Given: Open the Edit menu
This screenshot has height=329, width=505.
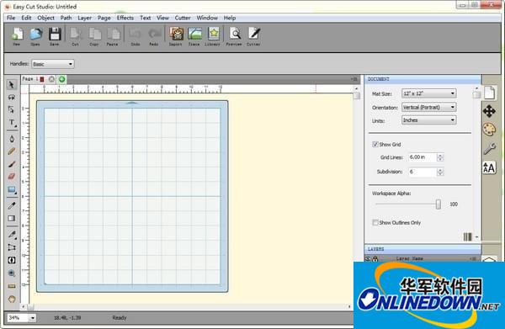Looking at the screenshot, I should click(26, 18).
